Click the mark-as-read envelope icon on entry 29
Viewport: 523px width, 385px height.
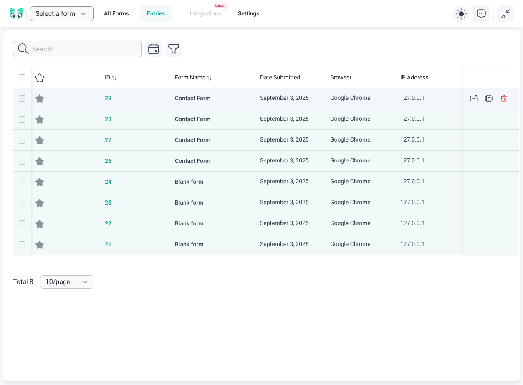click(x=474, y=99)
